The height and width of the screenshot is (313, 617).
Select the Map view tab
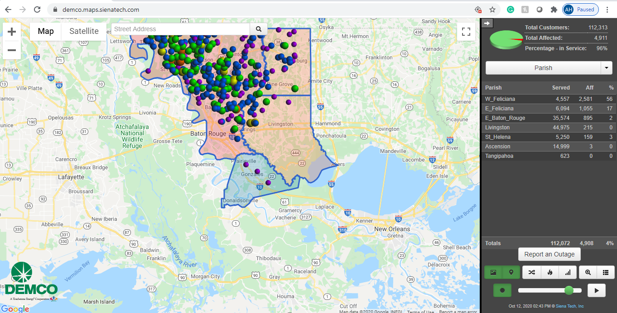coord(46,31)
